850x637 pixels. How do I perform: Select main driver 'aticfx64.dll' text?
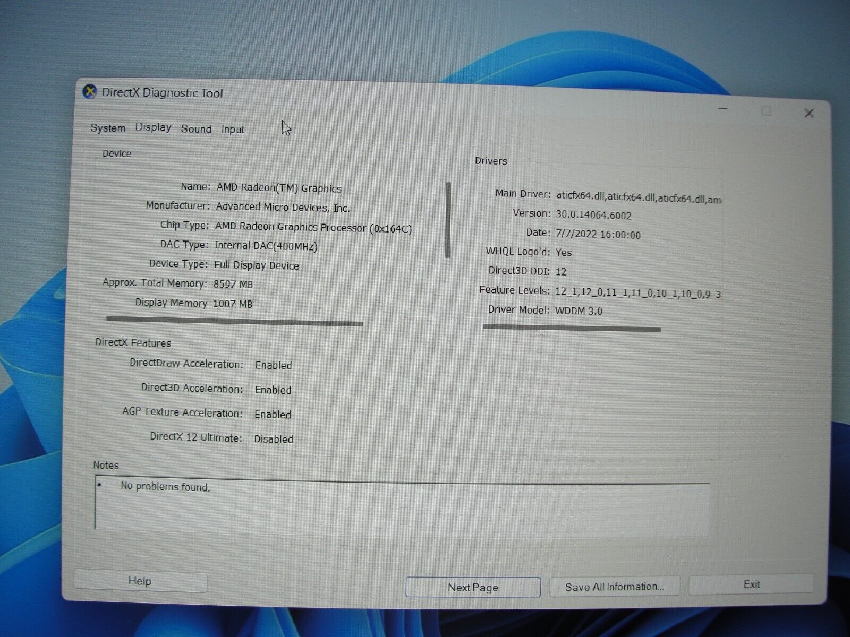(638, 197)
